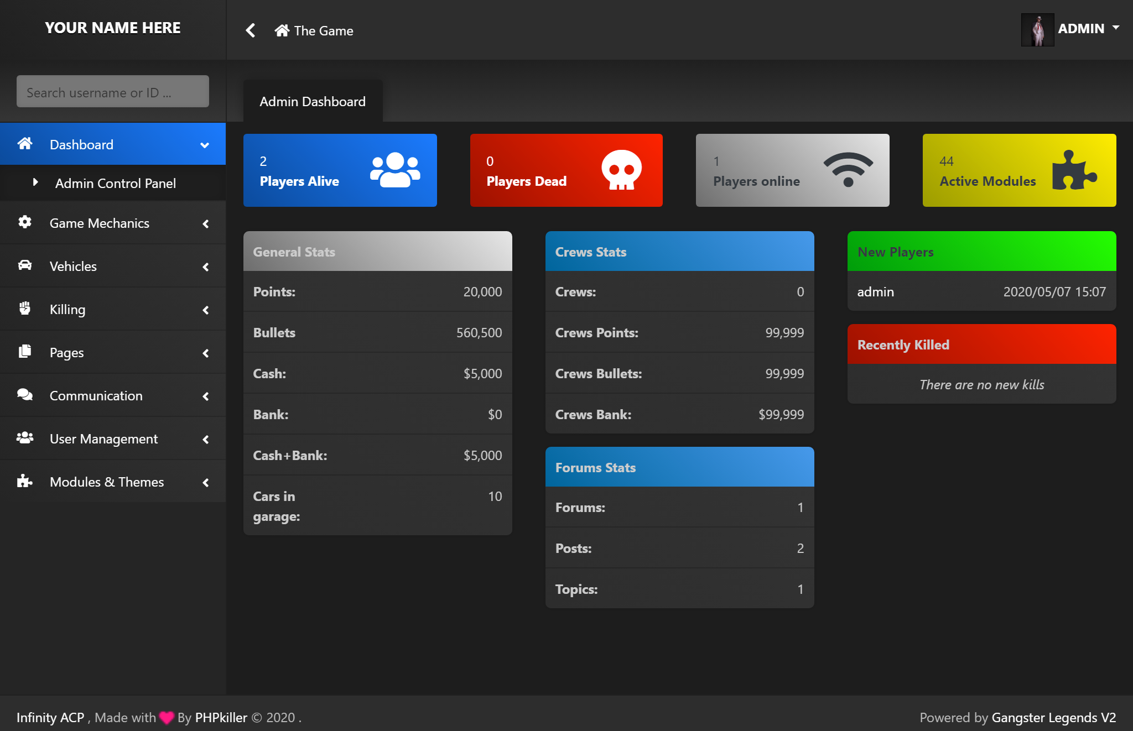Click the Killing fist icon

[x=25, y=309]
